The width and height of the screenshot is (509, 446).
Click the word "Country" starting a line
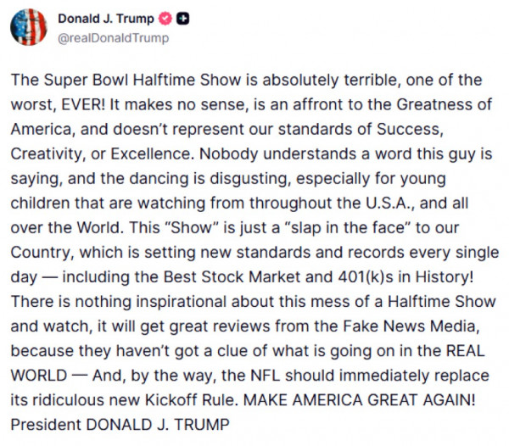[x=38, y=253]
